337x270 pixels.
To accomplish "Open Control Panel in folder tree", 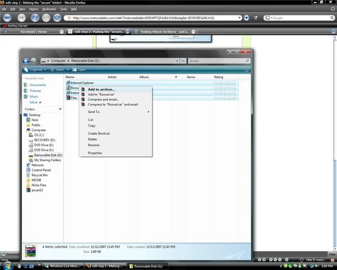I will [x=41, y=170].
